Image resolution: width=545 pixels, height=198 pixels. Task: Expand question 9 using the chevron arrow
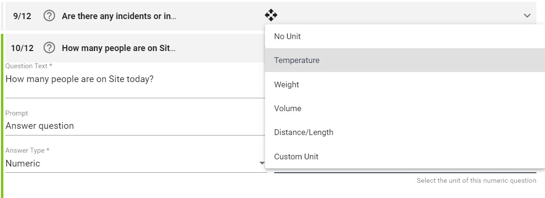(527, 16)
